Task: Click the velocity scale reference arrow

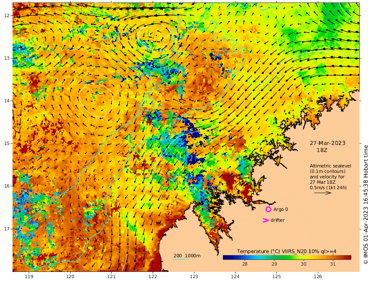Action: [x=323, y=193]
